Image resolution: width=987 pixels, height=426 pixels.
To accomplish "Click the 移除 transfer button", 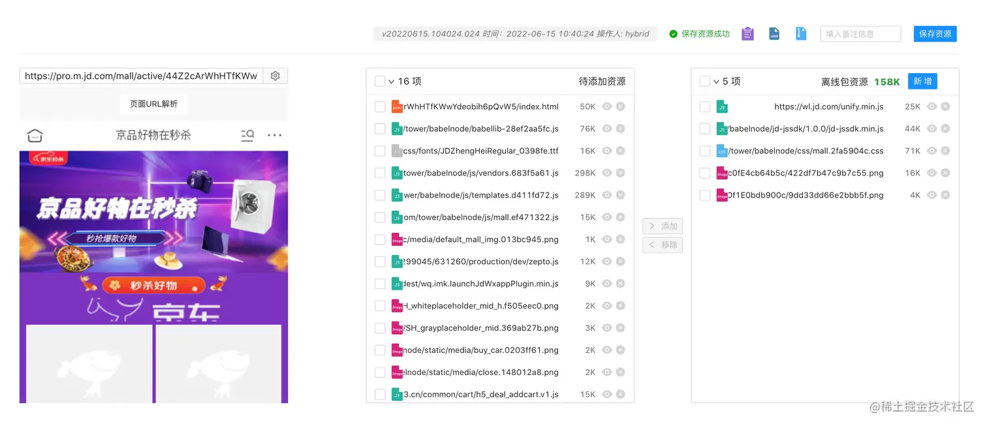I will point(663,245).
